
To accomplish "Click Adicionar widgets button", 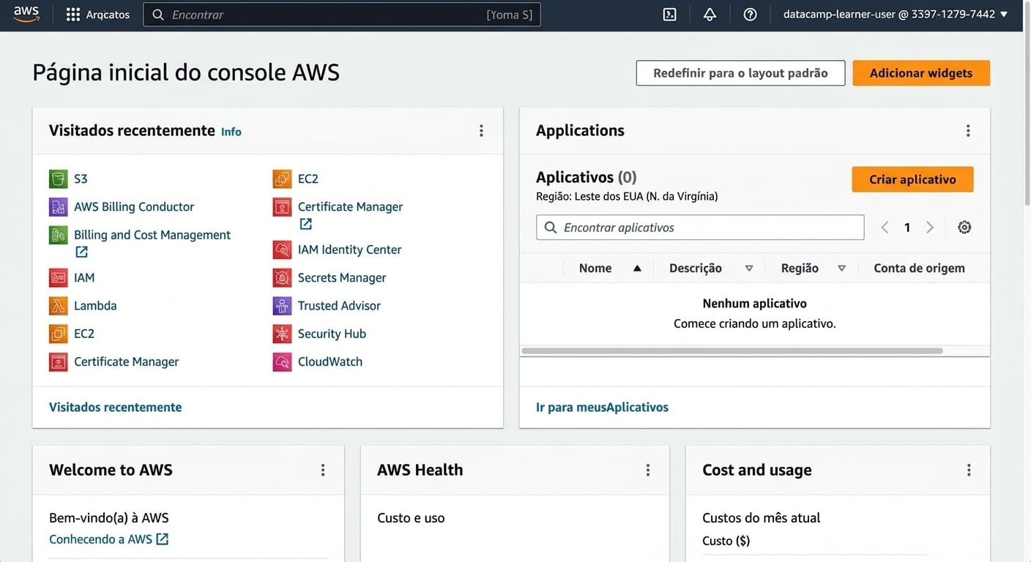I will click(921, 73).
